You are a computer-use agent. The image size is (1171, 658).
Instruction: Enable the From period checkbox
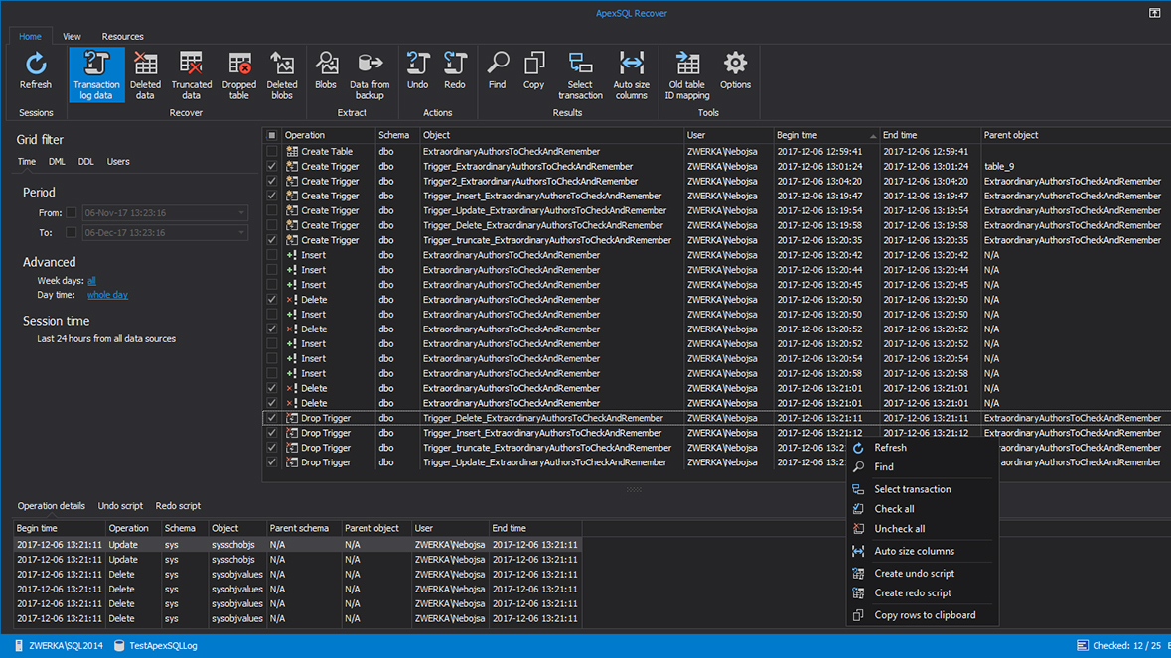tap(71, 213)
